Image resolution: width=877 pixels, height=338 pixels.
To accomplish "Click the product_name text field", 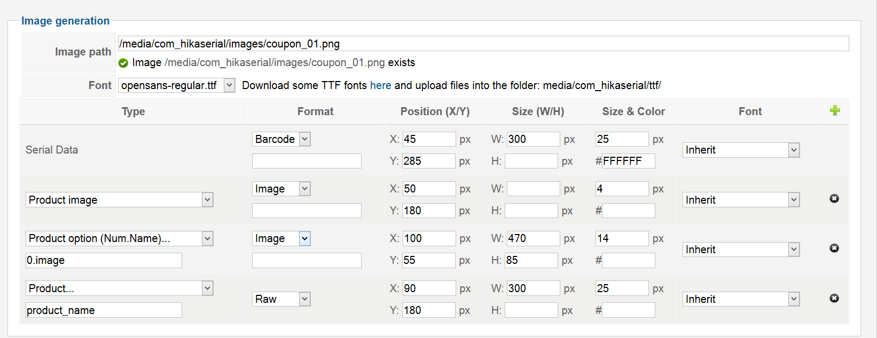I will click(104, 310).
